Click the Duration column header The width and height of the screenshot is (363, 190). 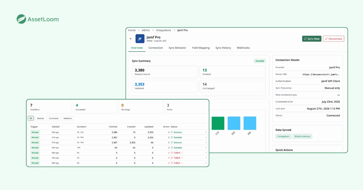pyautogui.click(x=82, y=127)
